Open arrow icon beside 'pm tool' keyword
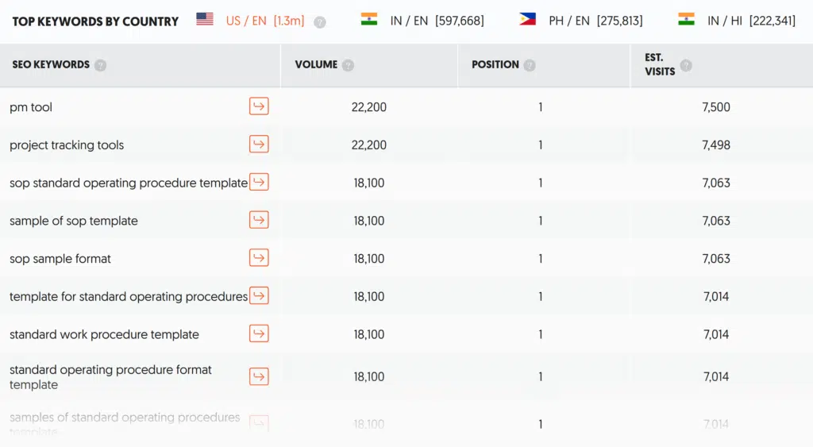813x447 pixels. (x=259, y=106)
